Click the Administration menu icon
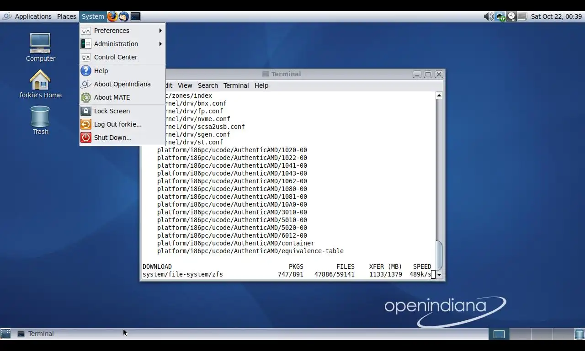 point(86,44)
